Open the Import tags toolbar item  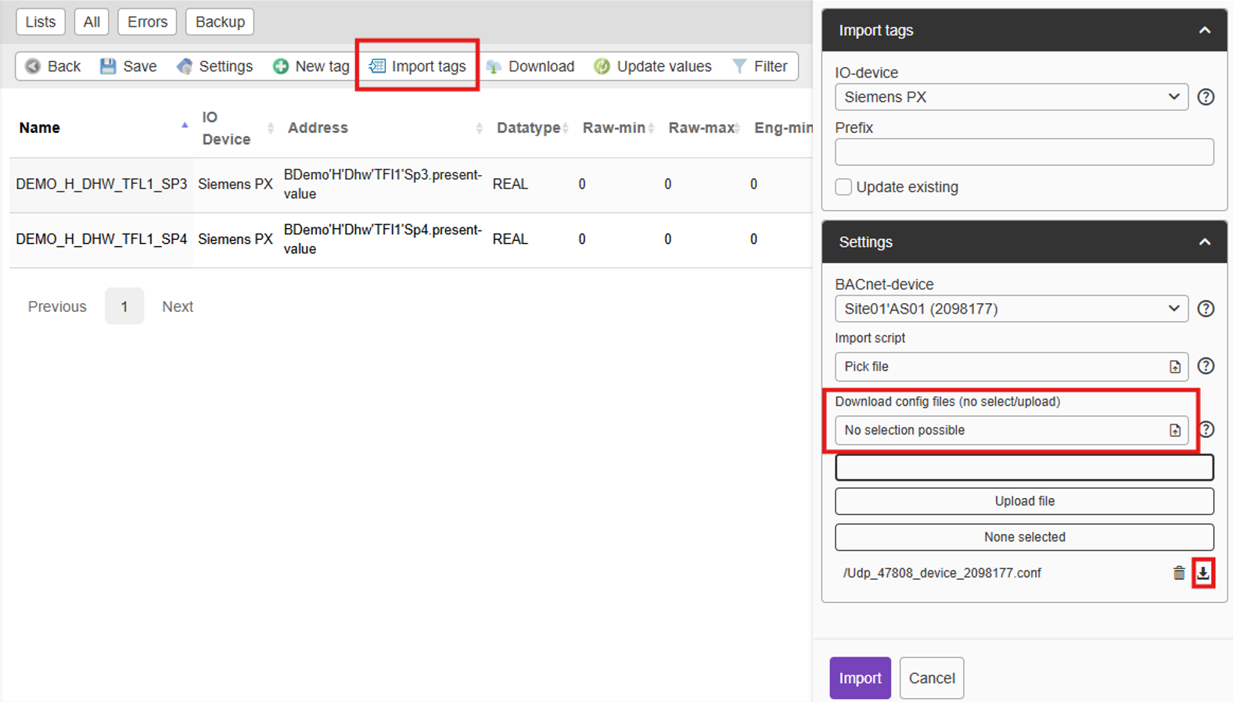point(417,66)
